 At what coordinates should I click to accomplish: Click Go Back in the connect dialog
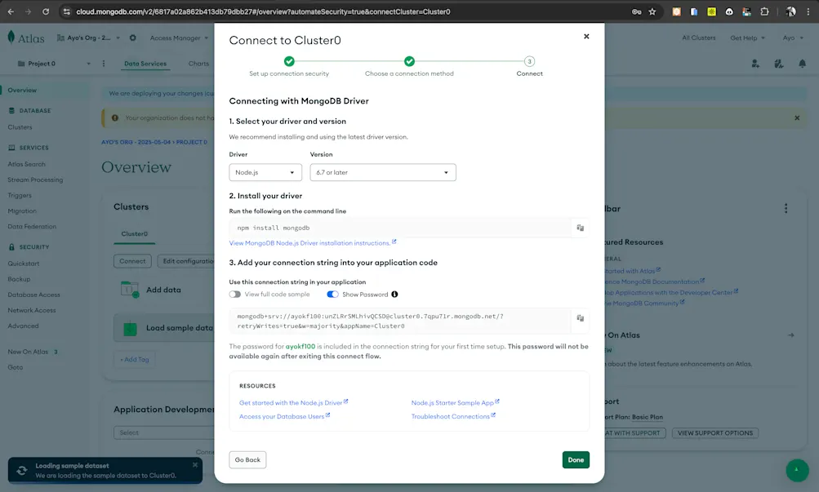coord(247,459)
